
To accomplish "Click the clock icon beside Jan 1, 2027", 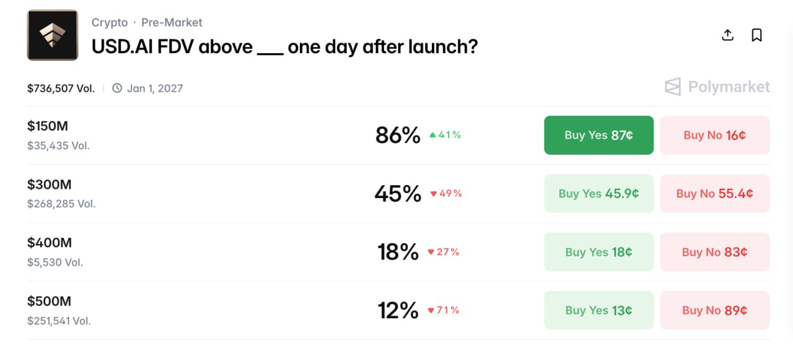I will click(117, 88).
